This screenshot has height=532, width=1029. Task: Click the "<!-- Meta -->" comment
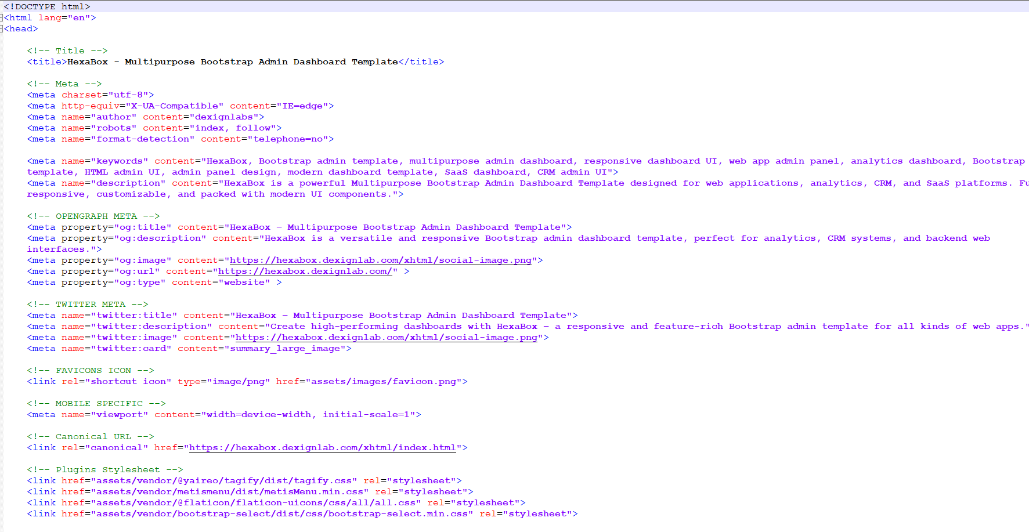pos(64,84)
